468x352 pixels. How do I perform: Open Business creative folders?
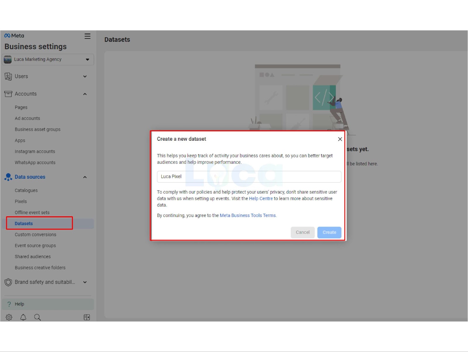coord(40,268)
